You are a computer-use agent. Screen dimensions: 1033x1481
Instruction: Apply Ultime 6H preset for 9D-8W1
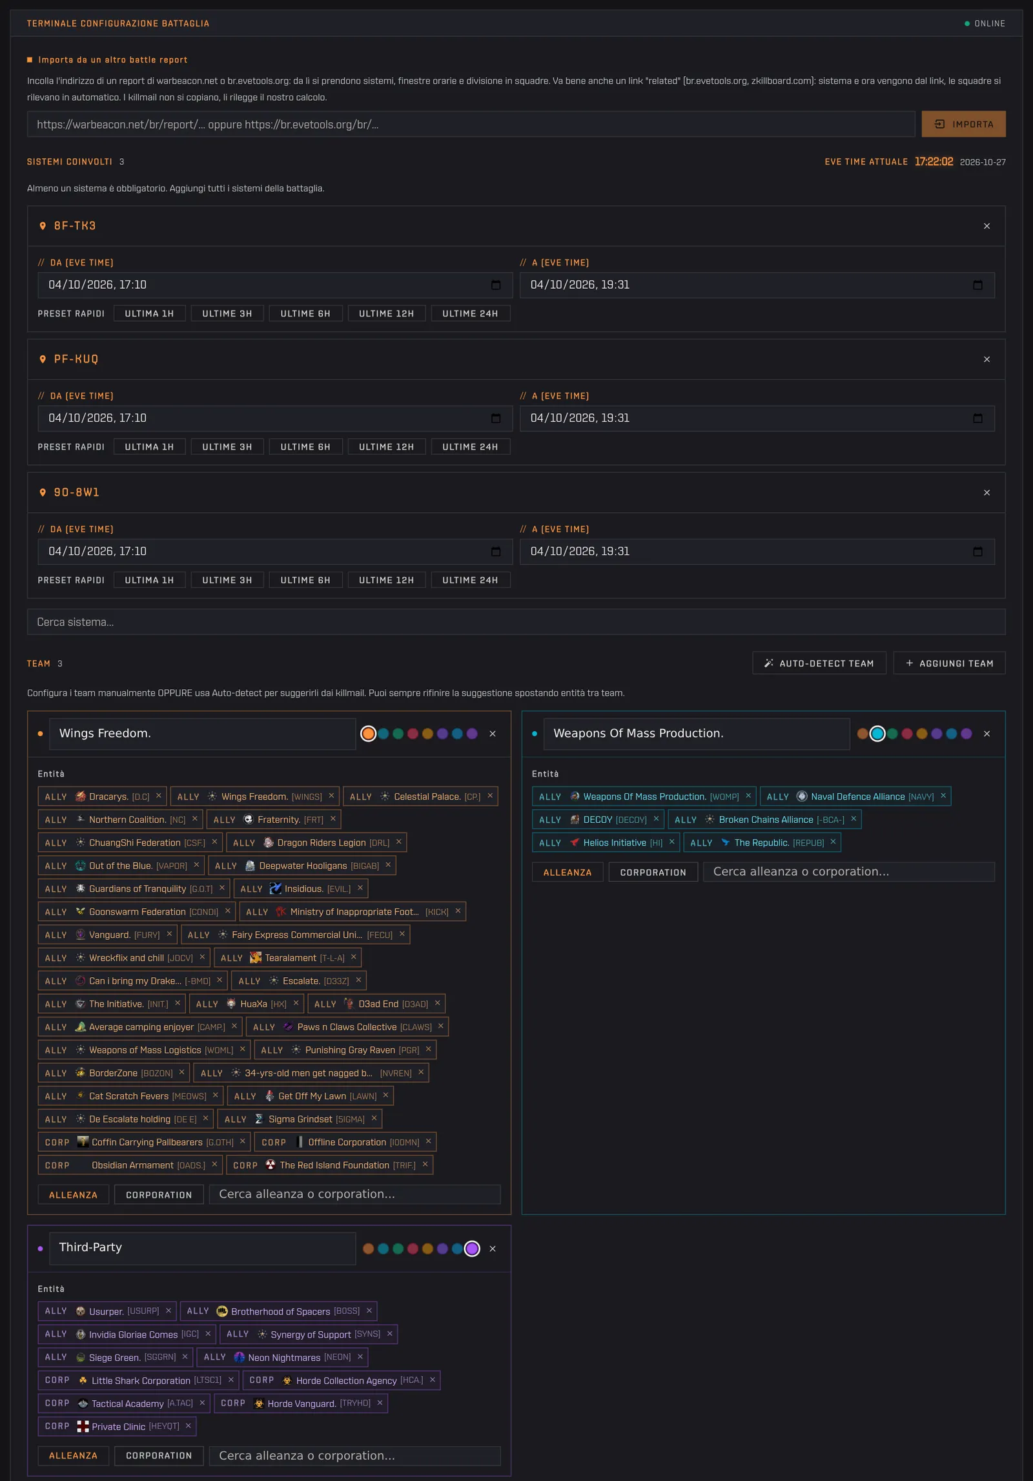coord(305,580)
